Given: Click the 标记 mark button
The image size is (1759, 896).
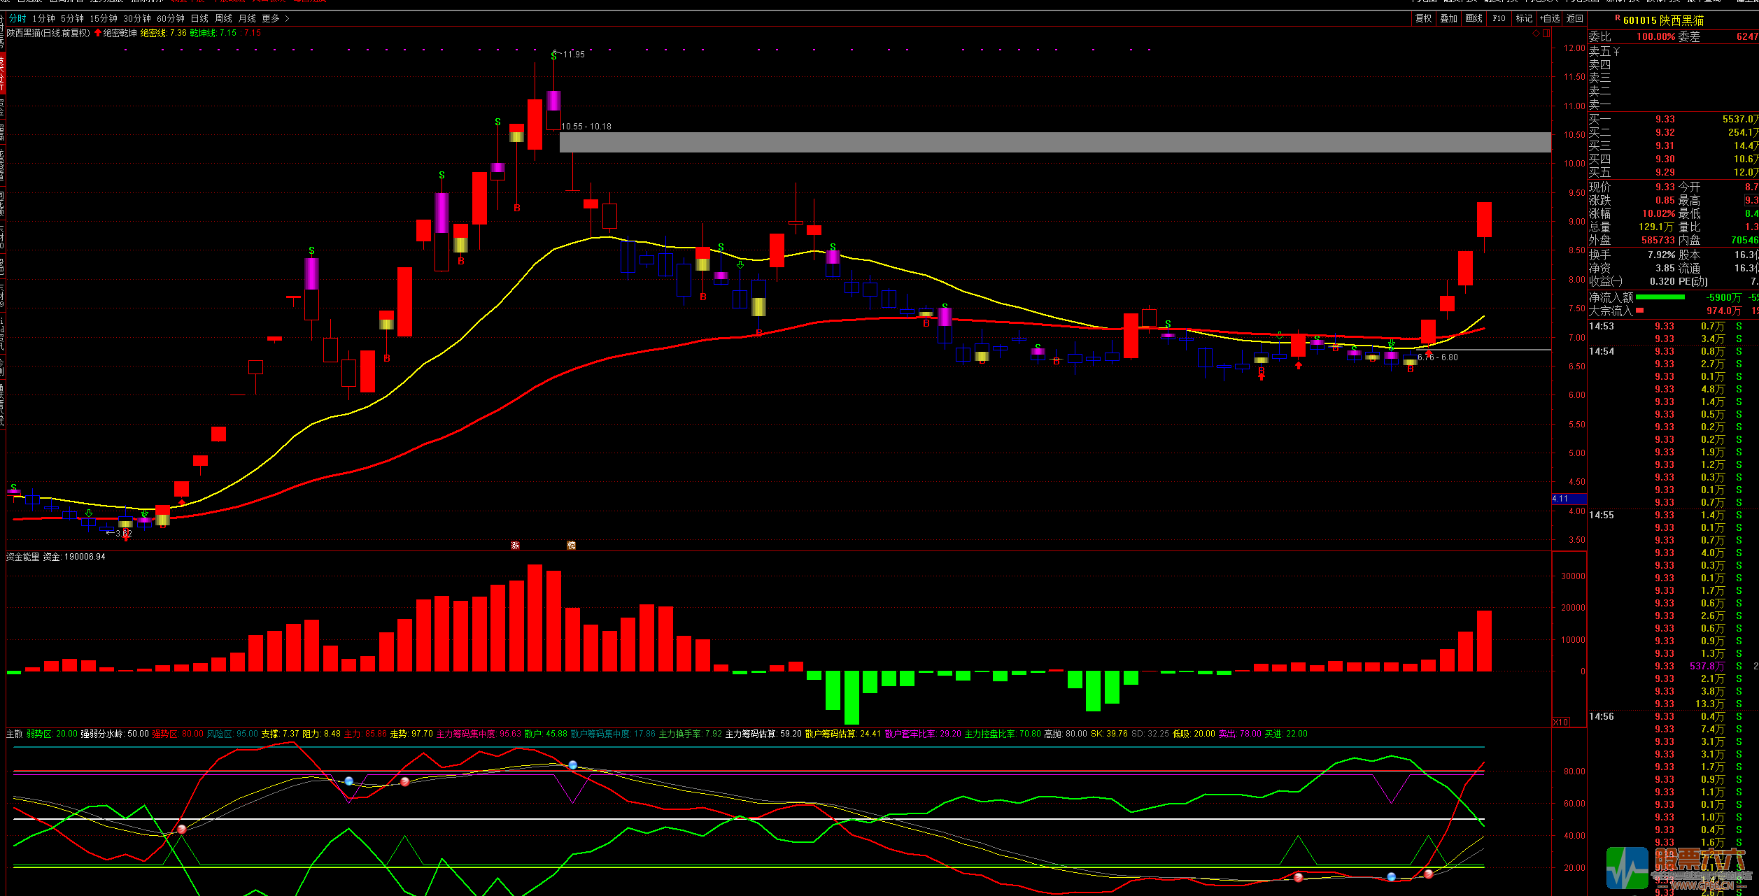Looking at the screenshot, I should click(x=1524, y=19).
